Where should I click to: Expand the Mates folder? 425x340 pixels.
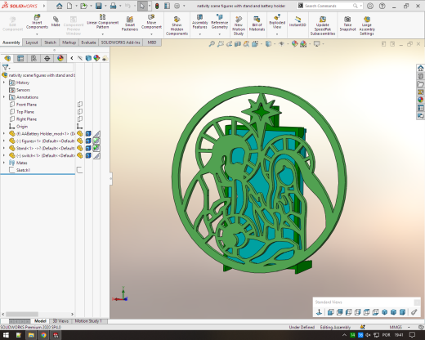click(4, 163)
